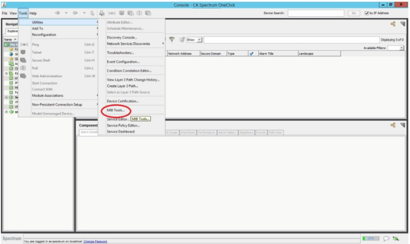Switch to the Alarm History tab

click(227, 132)
